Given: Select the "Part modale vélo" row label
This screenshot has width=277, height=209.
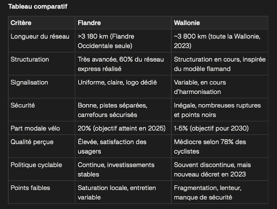Looking at the screenshot, I should click(x=35, y=128).
